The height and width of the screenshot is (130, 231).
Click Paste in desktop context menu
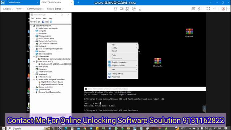[122, 55]
